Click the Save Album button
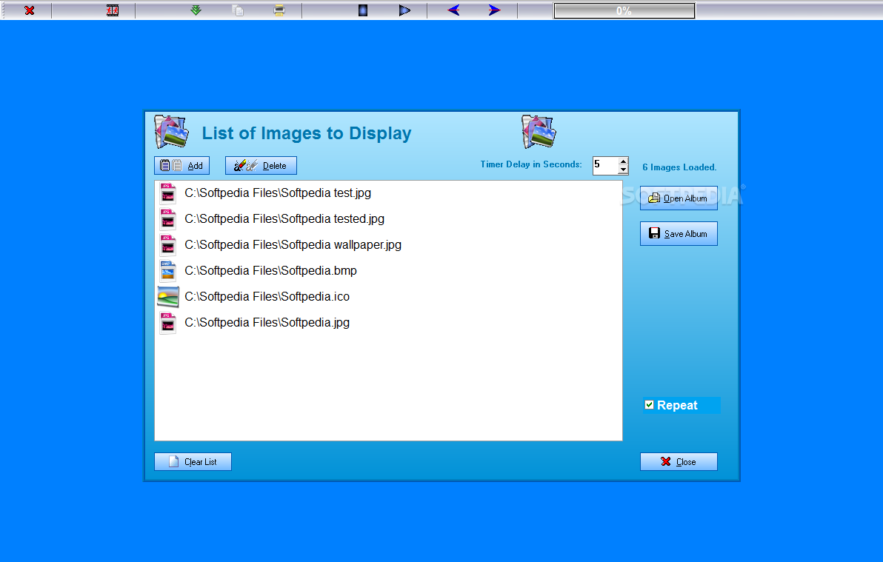The image size is (883, 562). (x=679, y=234)
